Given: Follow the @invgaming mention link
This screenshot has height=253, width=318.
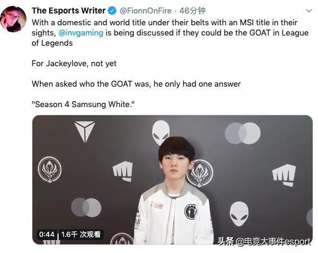Looking at the screenshot, I should pos(81,33).
